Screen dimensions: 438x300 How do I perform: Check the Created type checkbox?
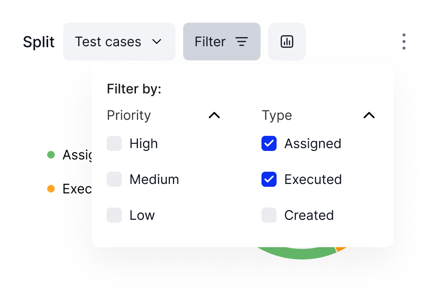pos(269,215)
